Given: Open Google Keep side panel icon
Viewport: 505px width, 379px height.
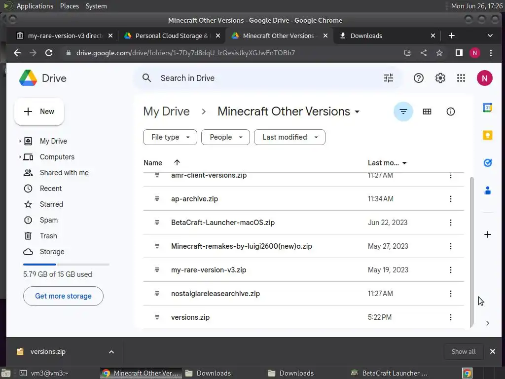Looking at the screenshot, I should [x=487, y=135].
